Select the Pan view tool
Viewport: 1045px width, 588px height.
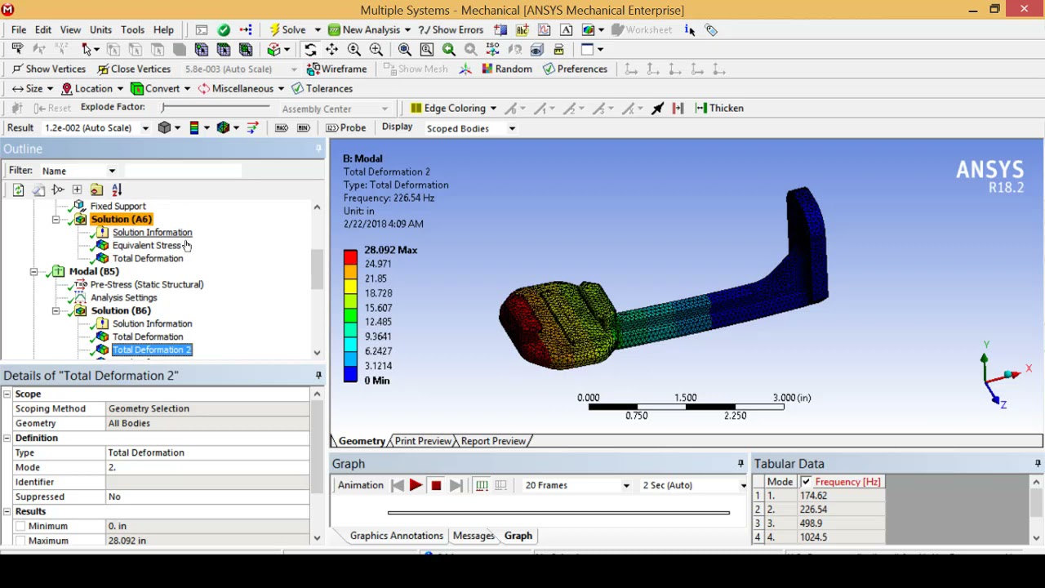331,49
